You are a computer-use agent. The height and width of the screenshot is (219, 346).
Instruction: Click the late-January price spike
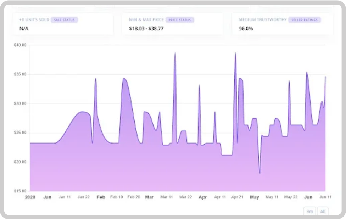pyautogui.click(x=95, y=79)
